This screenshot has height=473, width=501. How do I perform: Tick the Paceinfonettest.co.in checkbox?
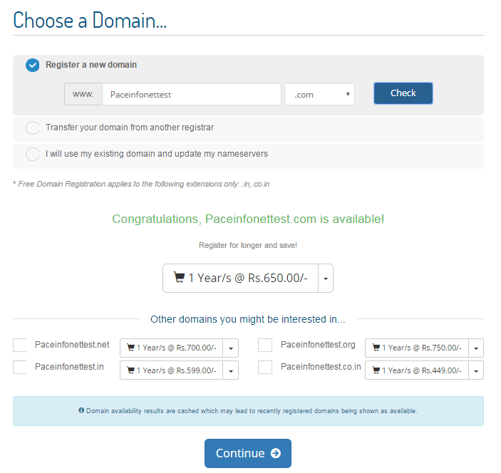click(x=265, y=368)
